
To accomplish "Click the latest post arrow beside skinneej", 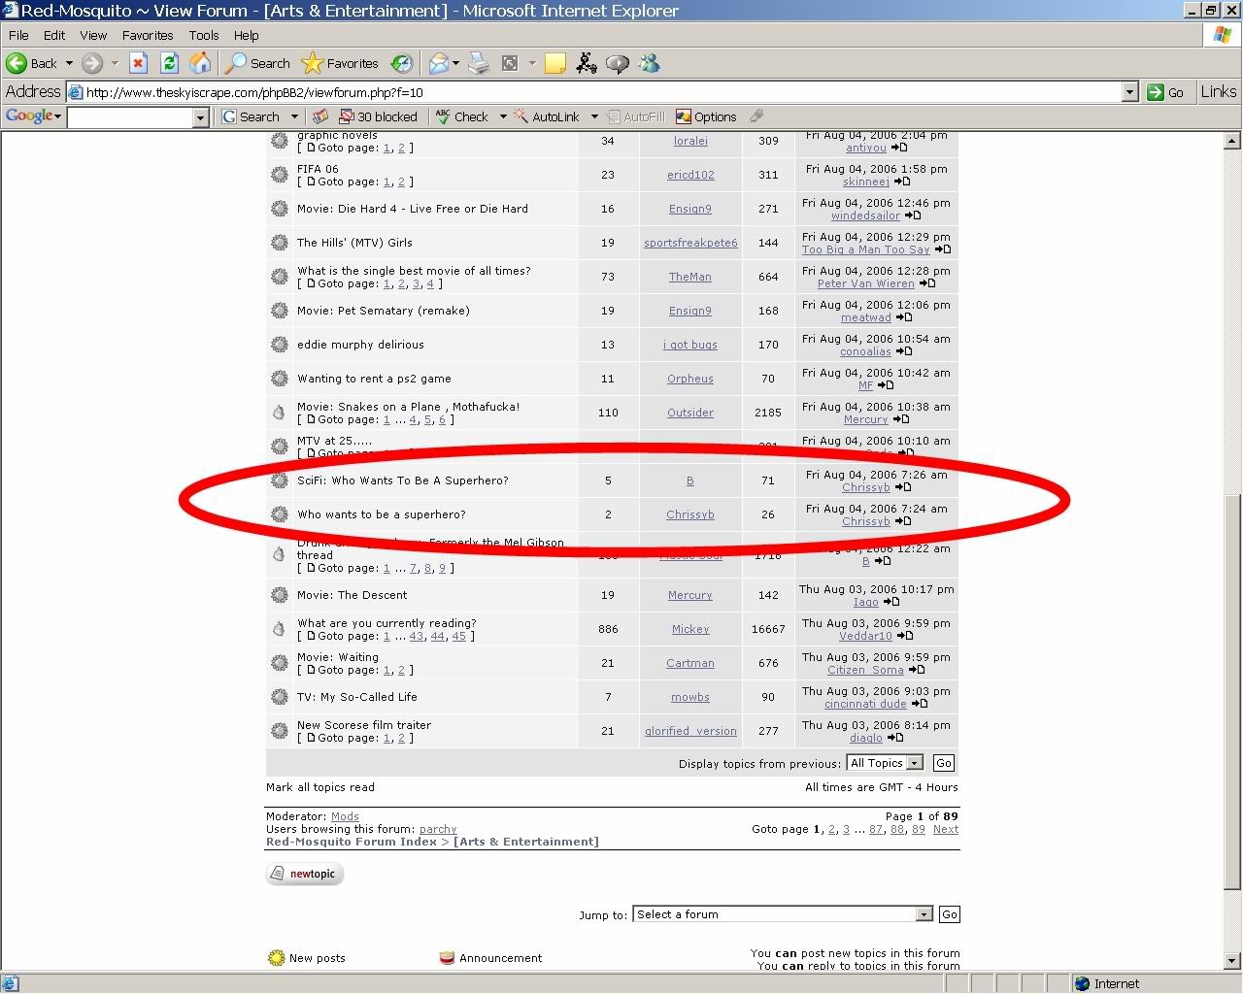I will (x=902, y=182).
